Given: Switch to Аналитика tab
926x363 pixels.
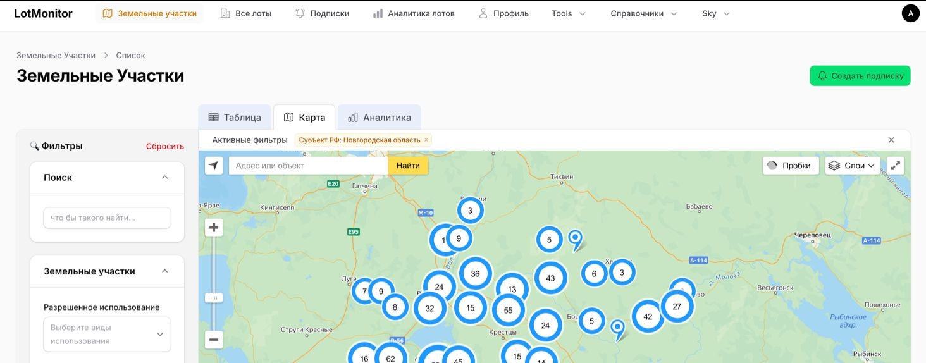Looking at the screenshot, I should click(x=379, y=118).
